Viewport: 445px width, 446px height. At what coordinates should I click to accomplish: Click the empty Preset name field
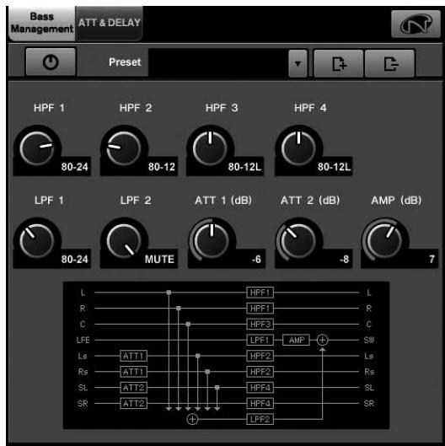(x=218, y=62)
